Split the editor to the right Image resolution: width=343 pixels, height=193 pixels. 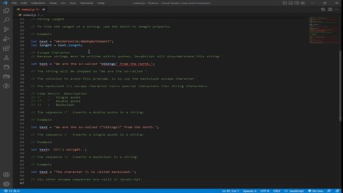pyautogui.click(x=330, y=10)
